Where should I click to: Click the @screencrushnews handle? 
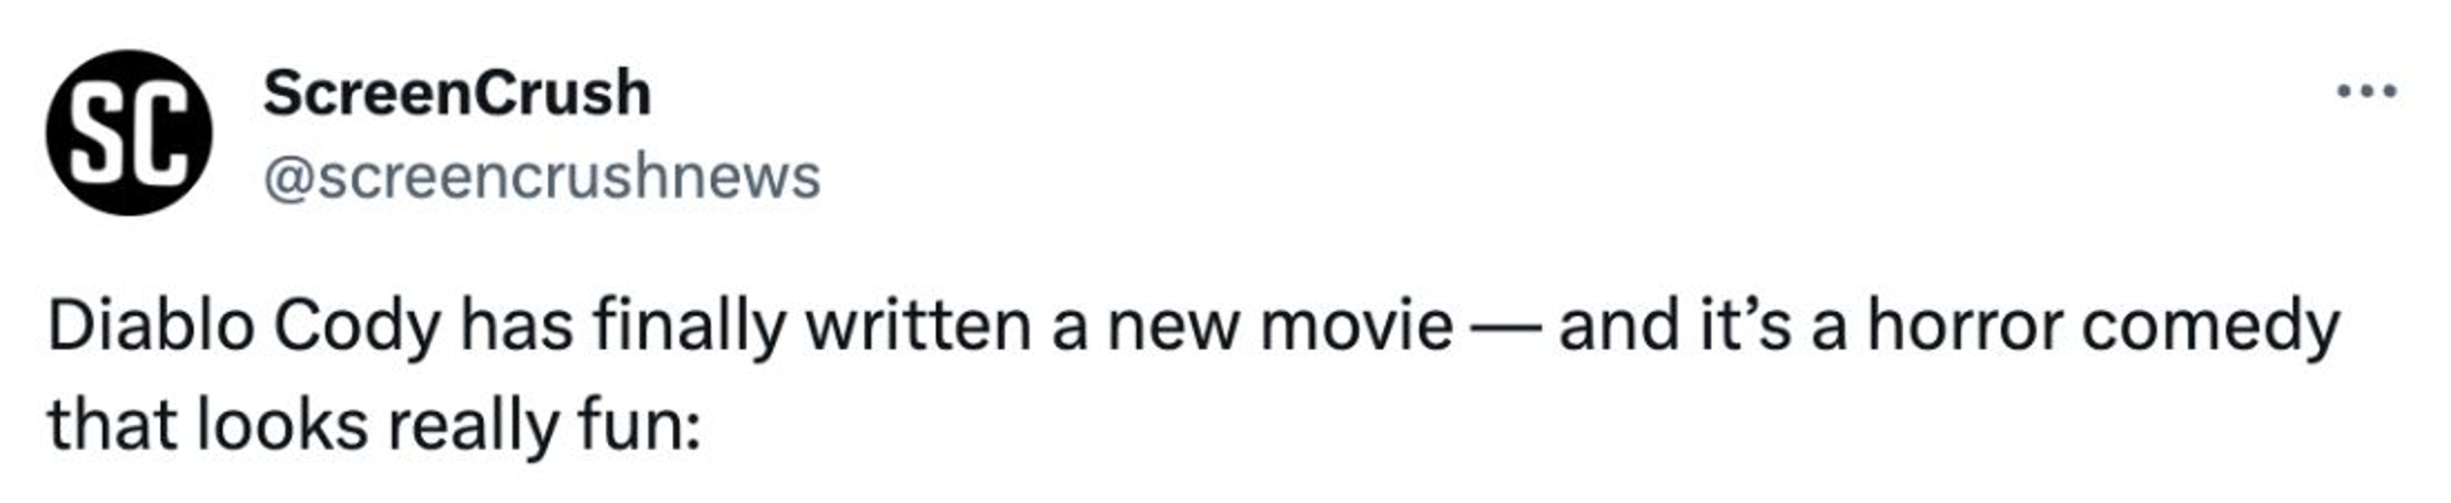coord(541,177)
